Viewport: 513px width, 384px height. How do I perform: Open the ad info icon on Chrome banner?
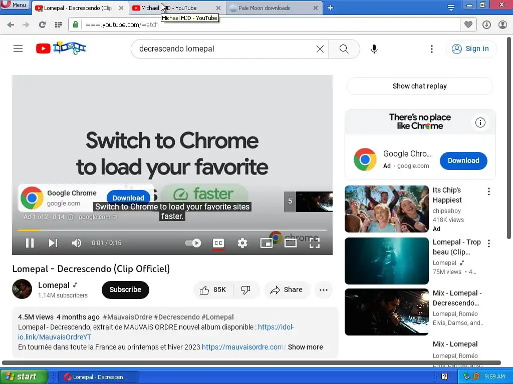coord(480,123)
